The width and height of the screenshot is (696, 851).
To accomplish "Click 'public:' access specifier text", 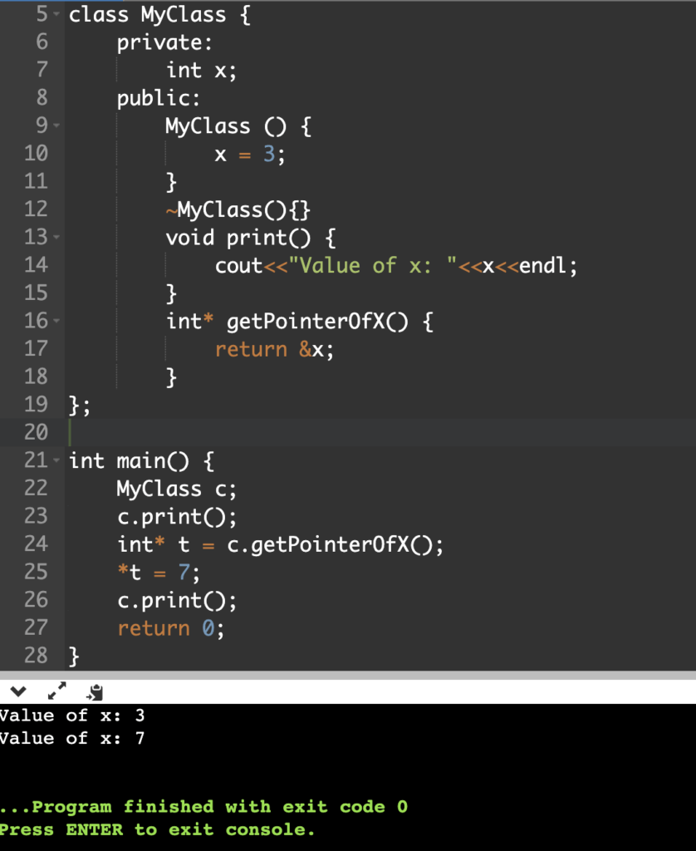I will (x=159, y=98).
